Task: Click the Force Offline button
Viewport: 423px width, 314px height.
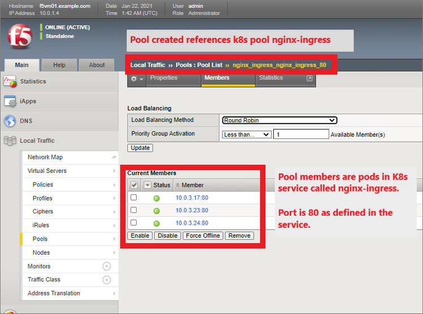Action: 203,236
